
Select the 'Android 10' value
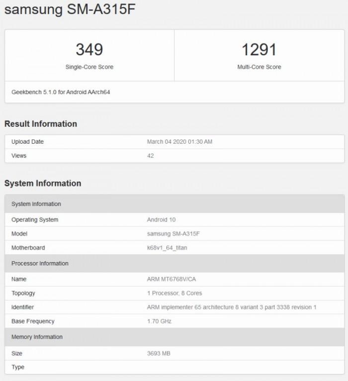pos(161,220)
